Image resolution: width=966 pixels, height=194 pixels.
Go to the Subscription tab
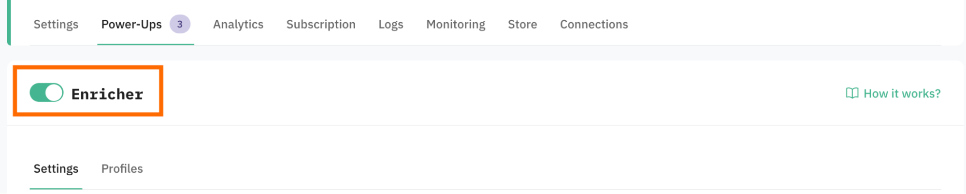(x=321, y=24)
